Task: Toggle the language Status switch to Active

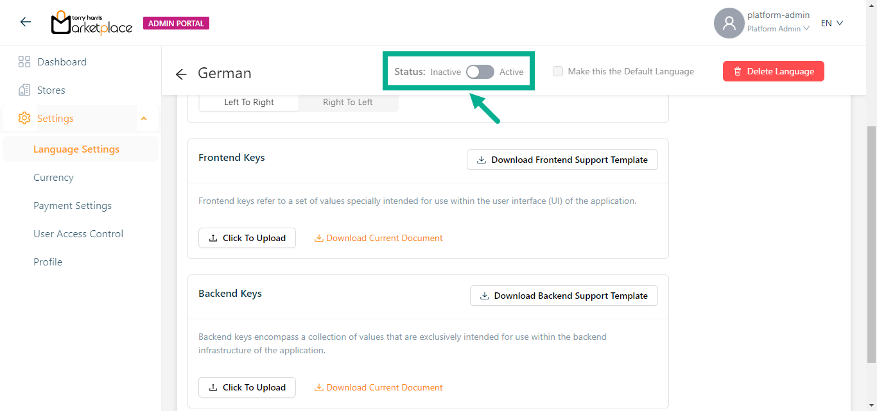Action: (x=480, y=72)
